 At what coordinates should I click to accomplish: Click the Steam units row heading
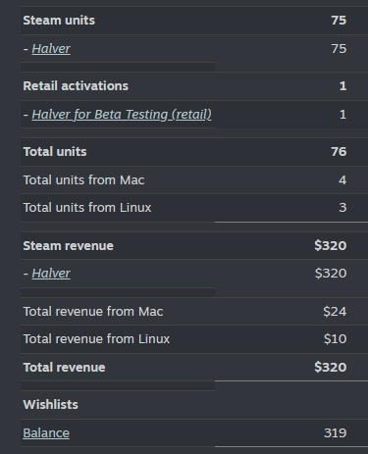[59, 21]
